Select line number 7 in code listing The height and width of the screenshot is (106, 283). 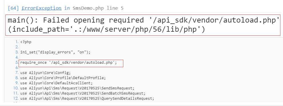(x=17, y=73)
